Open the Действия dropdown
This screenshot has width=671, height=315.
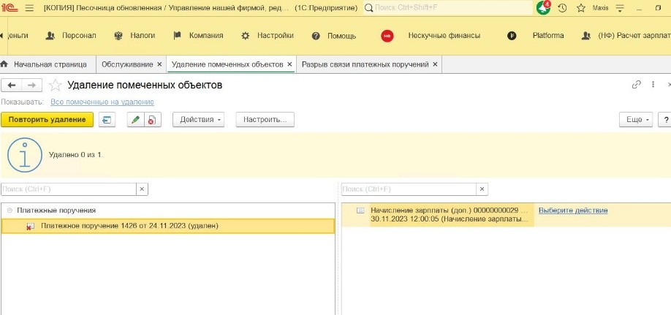(x=198, y=120)
